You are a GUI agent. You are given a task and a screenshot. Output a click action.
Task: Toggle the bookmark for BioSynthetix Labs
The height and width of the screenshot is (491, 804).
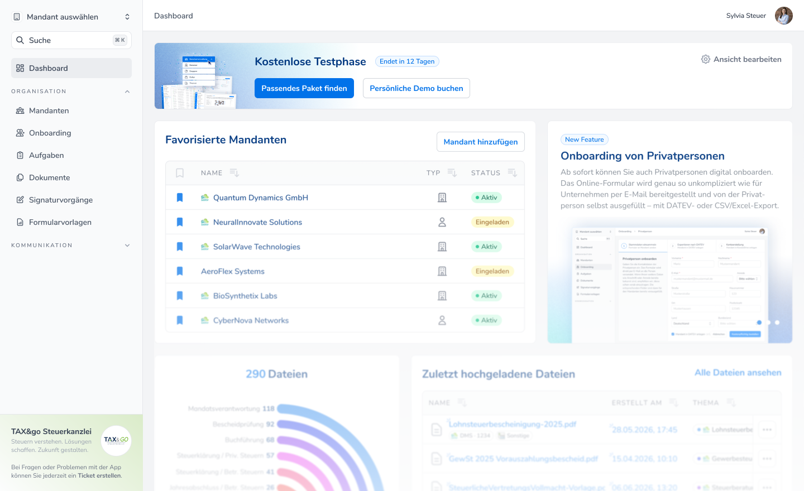coord(180,296)
